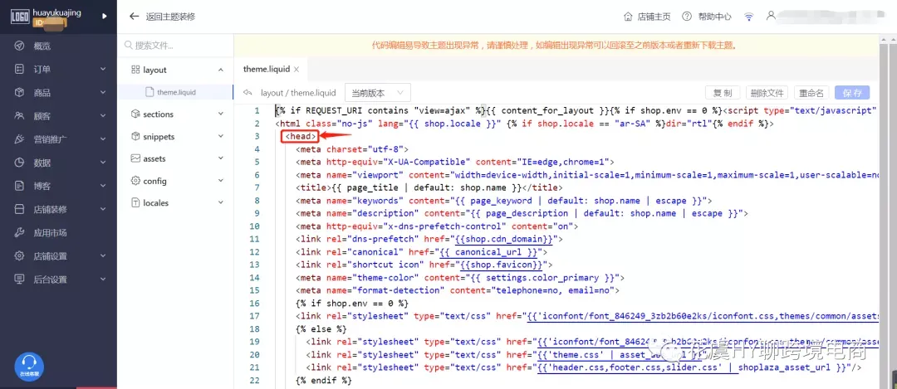Click the LOGO store icon
897x389 pixels.
(20, 17)
